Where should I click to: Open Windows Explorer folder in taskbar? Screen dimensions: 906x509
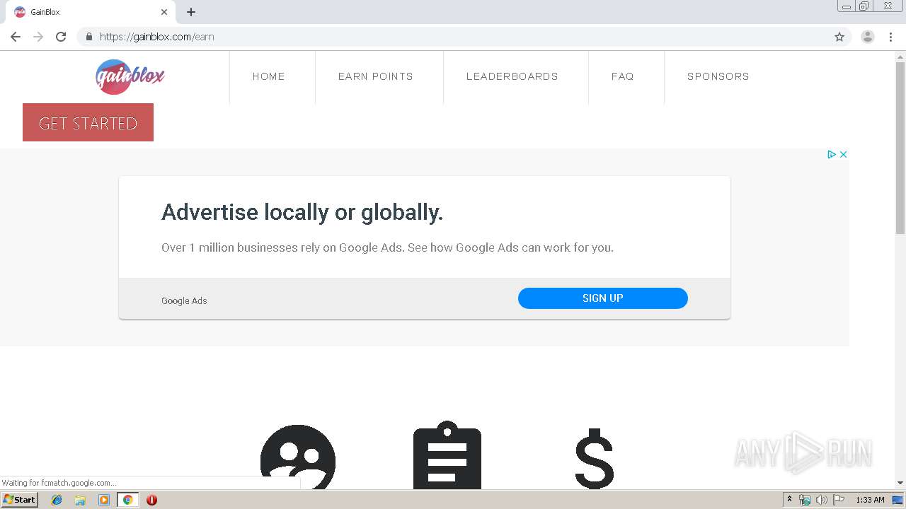click(80, 500)
